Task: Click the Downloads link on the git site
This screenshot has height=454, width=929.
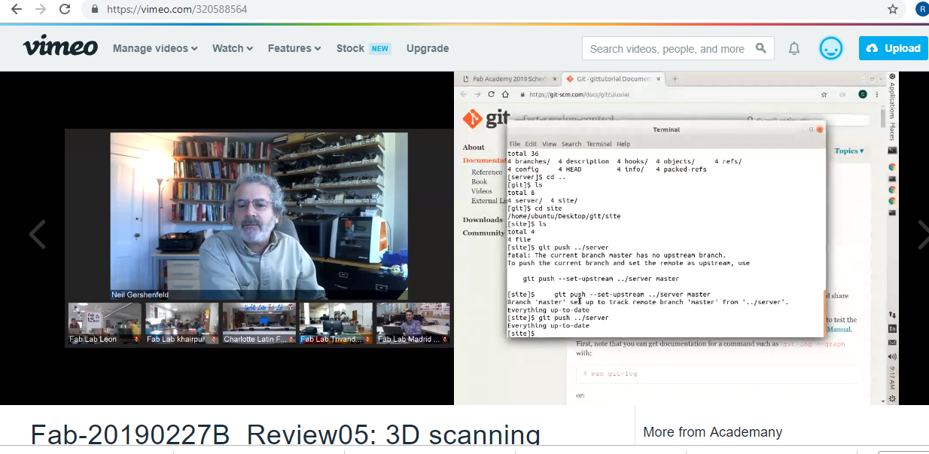Action: 483,220
